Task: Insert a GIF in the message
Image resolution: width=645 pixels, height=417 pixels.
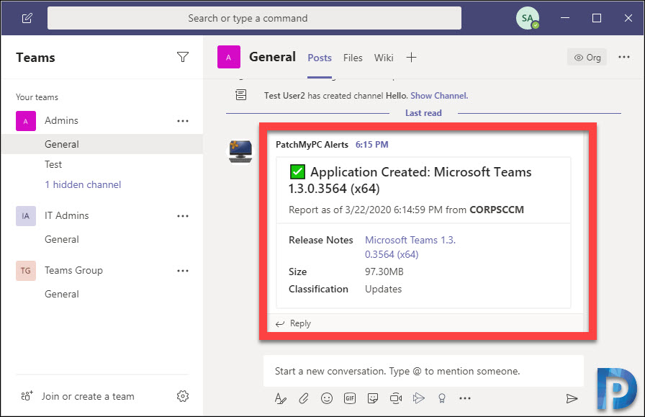Action: [350, 398]
